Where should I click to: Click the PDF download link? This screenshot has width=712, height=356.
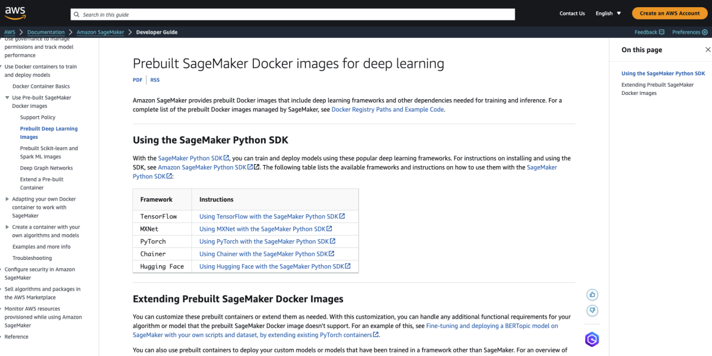(x=137, y=79)
